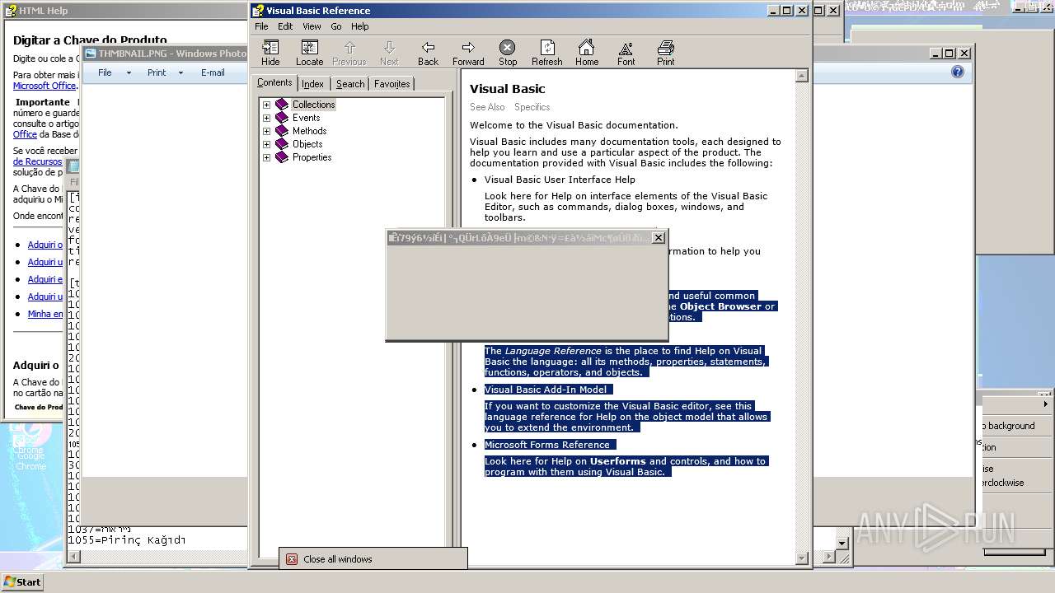Click Visual Basic Reference title bar icon
Screen dimensions: 1055x593
(x=258, y=11)
